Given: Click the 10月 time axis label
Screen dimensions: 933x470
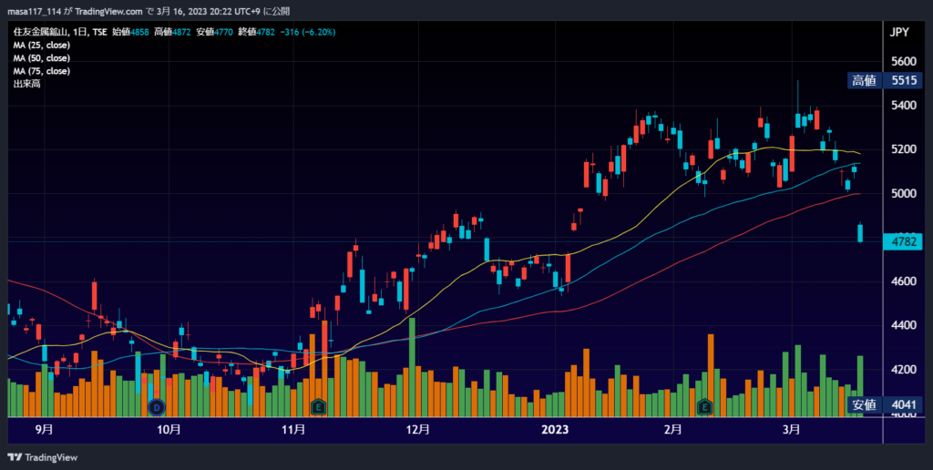Looking at the screenshot, I should click(x=169, y=430).
